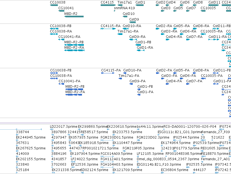Select protein GstD10-PA
The height and width of the screenshot is (174, 231).
(x=132, y=70)
